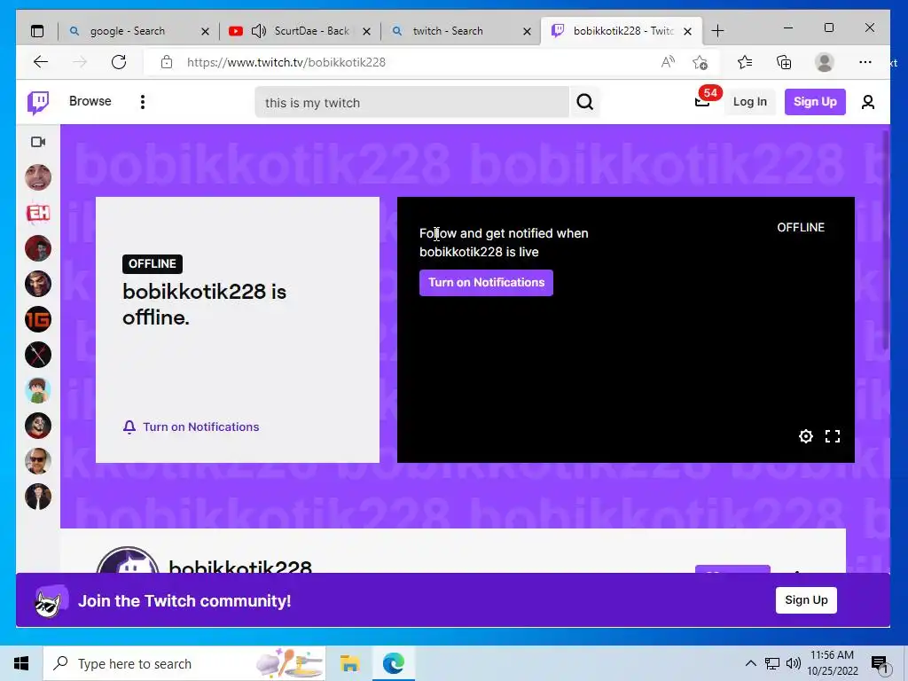Open the notification center icon

pos(880,664)
